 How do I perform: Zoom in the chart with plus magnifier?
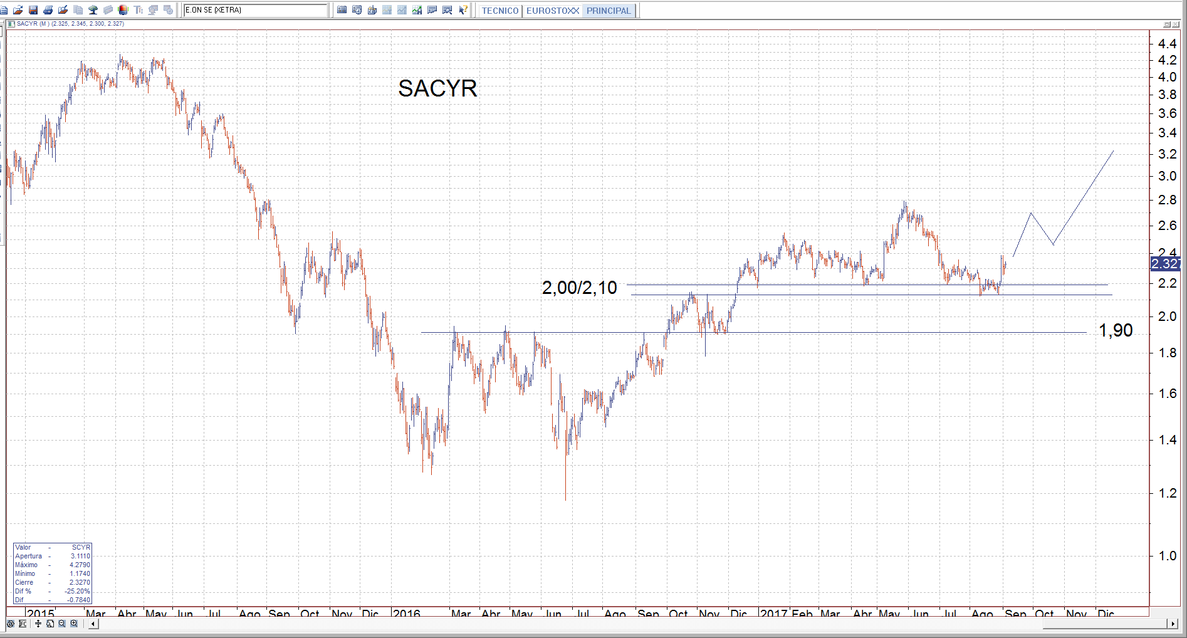pos(74,624)
